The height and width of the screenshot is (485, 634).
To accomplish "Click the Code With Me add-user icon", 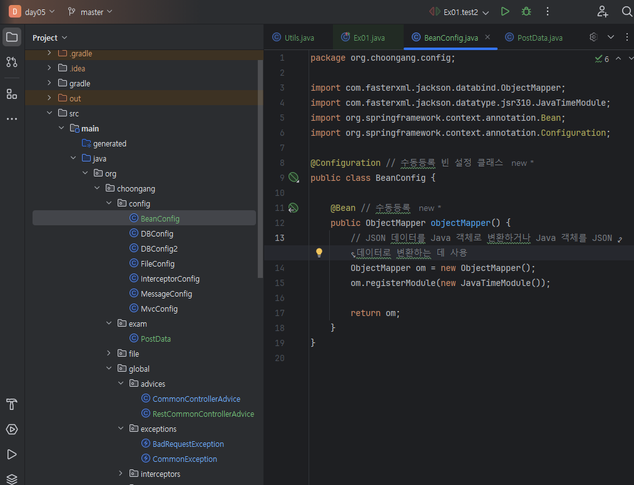I will (x=602, y=11).
